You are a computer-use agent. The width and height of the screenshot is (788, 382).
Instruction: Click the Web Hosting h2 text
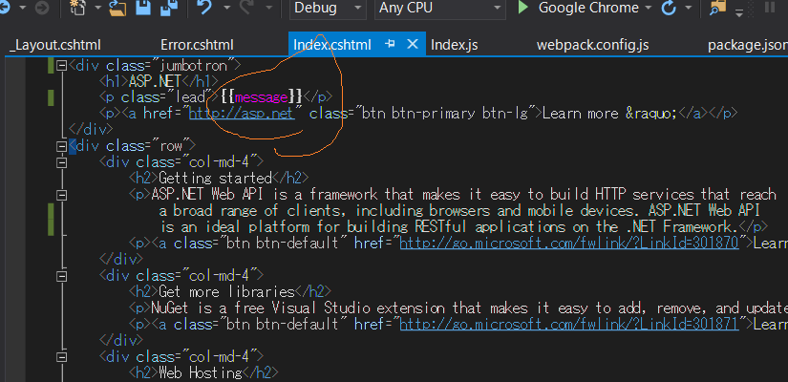tap(200, 373)
